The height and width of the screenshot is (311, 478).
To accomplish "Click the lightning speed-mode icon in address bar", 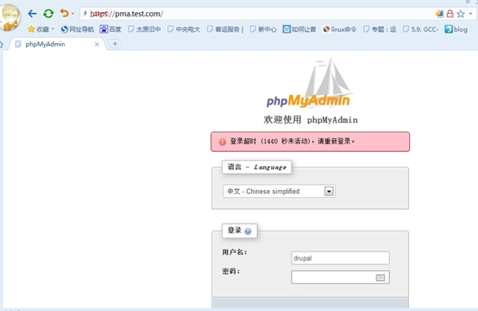I will [85, 14].
